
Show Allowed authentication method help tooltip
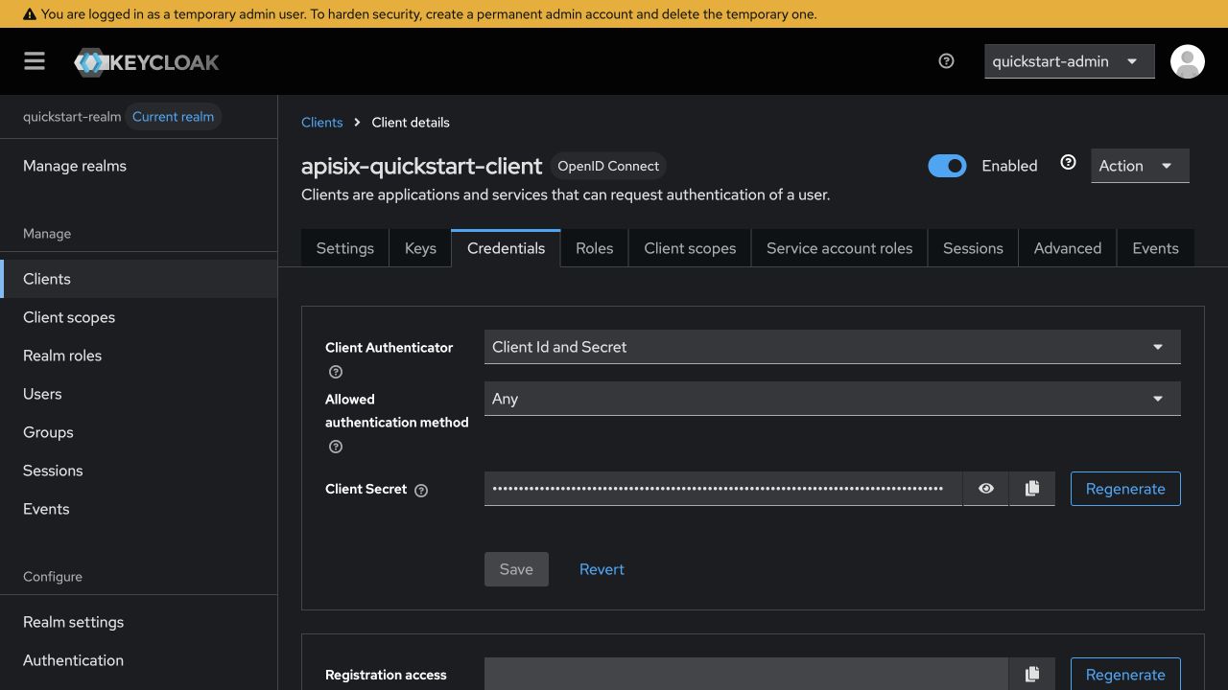point(336,447)
